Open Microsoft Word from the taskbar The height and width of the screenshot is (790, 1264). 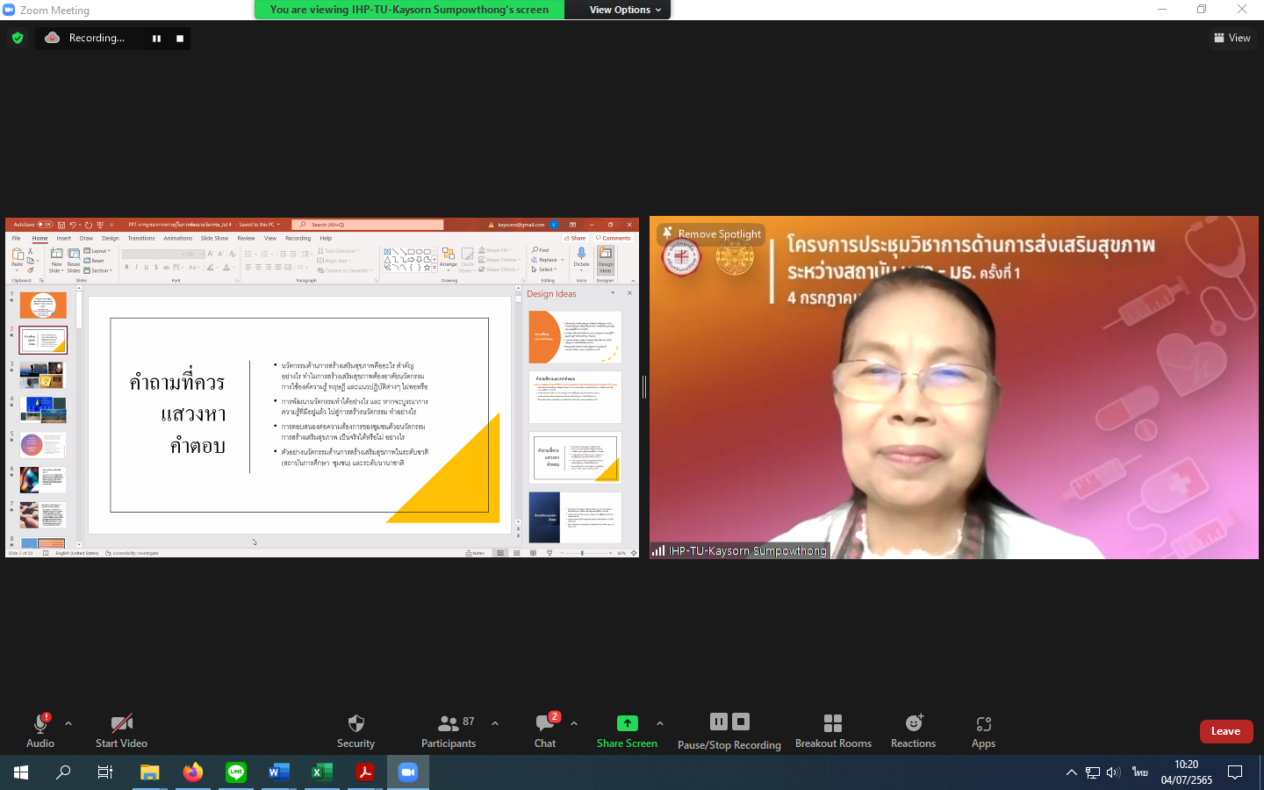(x=278, y=772)
